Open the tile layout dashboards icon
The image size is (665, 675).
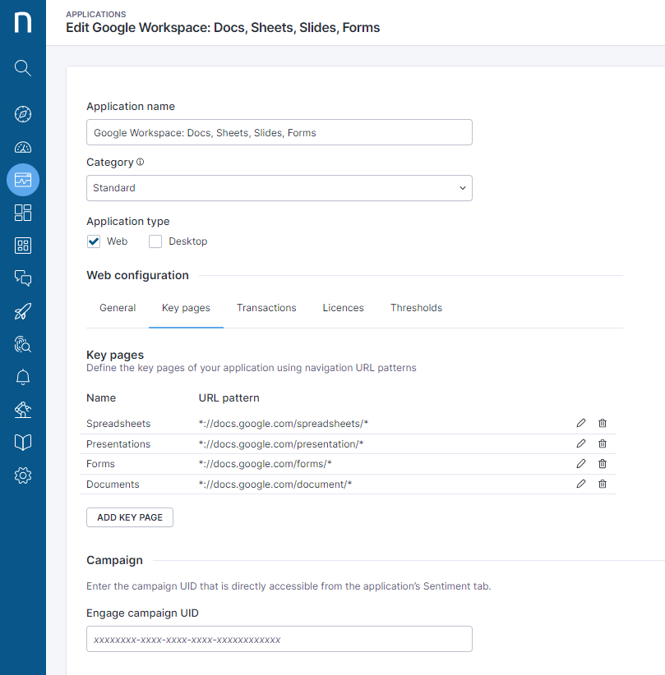pos(23,213)
